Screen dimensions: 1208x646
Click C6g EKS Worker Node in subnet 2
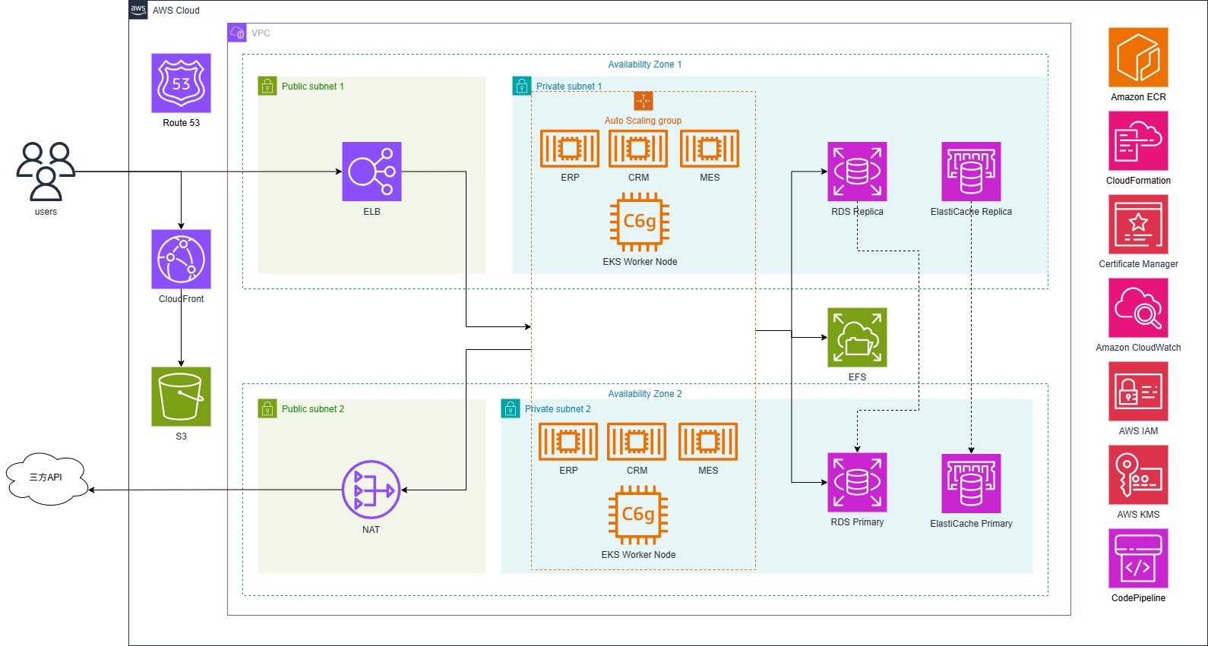click(638, 515)
